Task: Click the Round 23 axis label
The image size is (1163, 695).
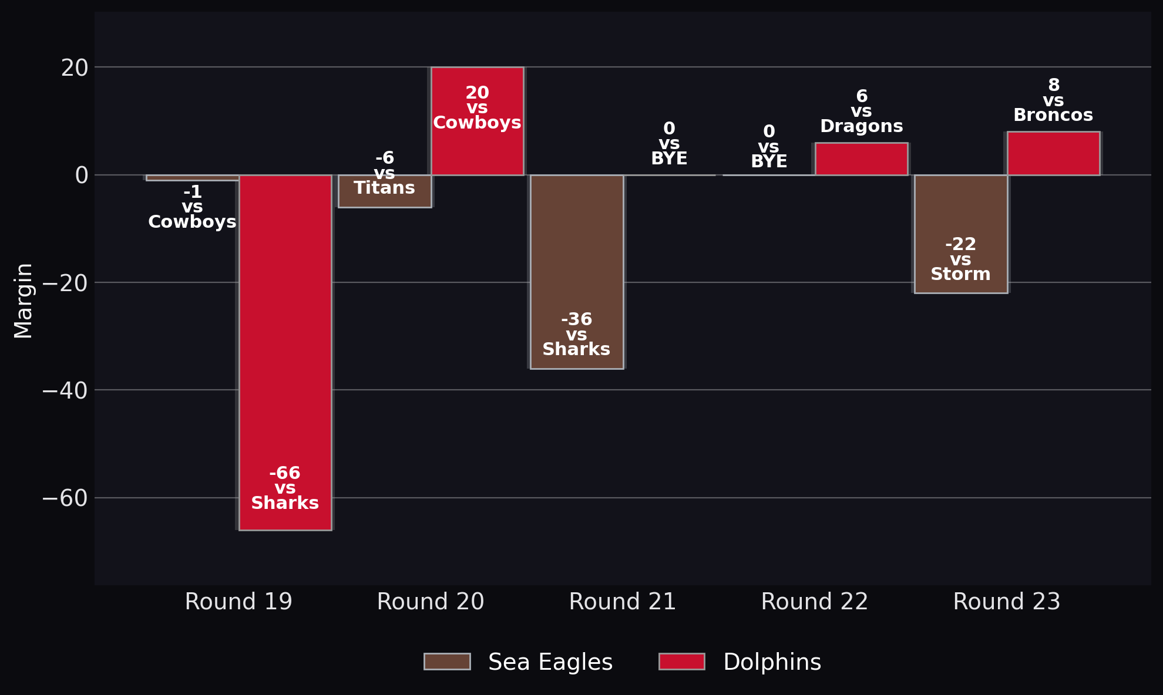Action: (x=1007, y=602)
